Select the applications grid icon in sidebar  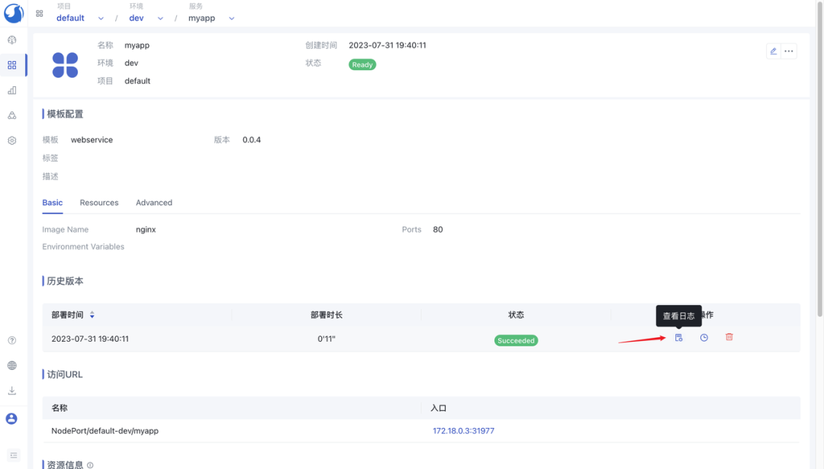(11, 65)
